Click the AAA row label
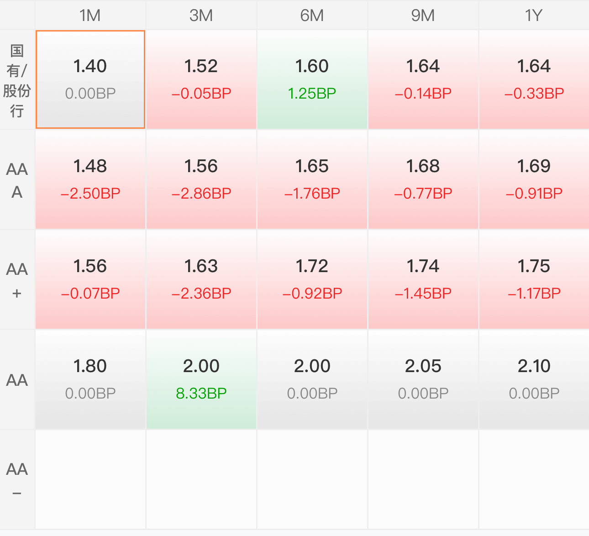This screenshot has height=536, width=589. tap(17, 180)
